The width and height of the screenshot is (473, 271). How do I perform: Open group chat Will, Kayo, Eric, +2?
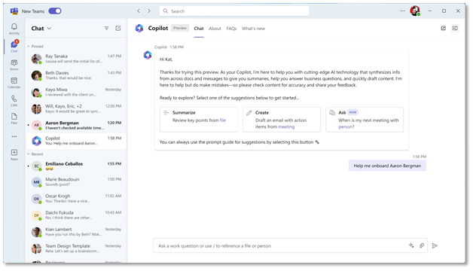76,108
